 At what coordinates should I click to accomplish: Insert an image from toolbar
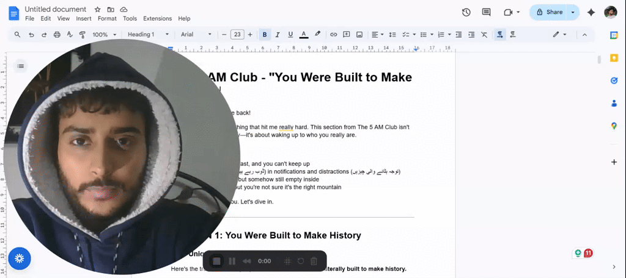(359, 35)
